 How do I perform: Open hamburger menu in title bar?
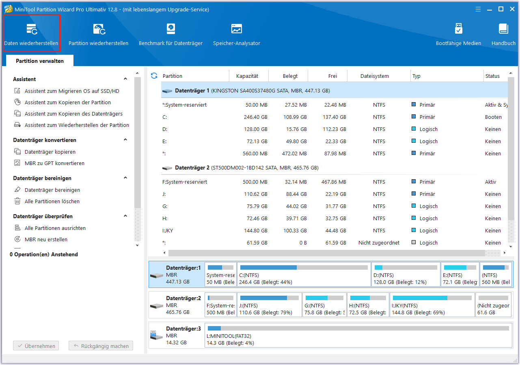point(478,9)
